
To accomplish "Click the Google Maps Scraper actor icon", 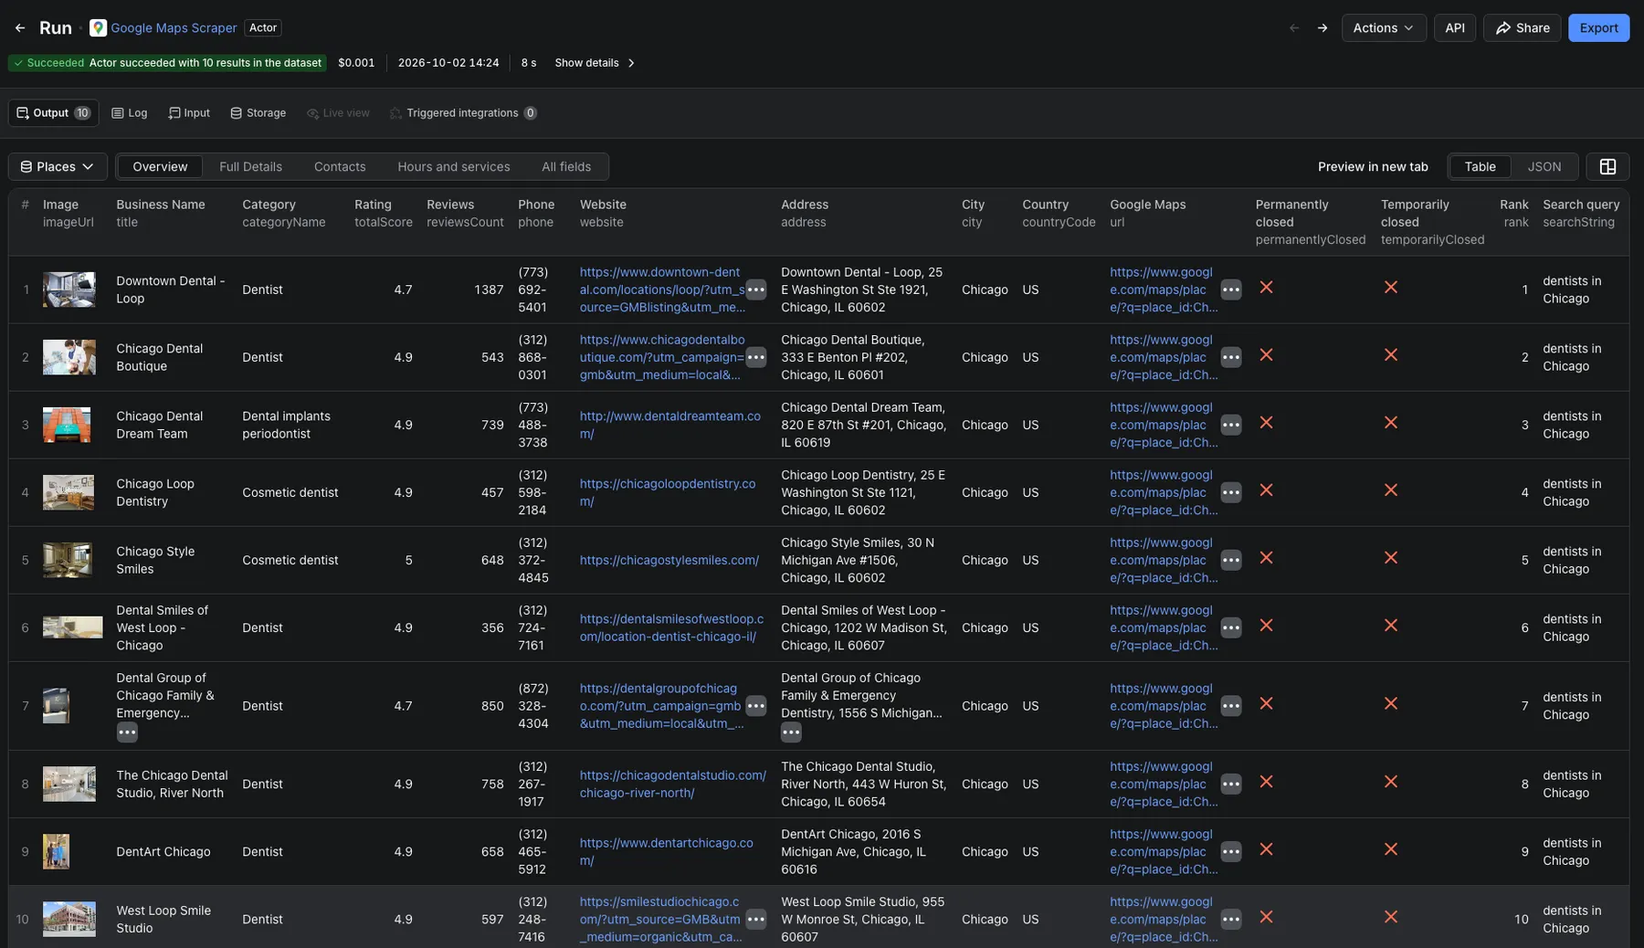I will pyautogui.click(x=98, y=28).
